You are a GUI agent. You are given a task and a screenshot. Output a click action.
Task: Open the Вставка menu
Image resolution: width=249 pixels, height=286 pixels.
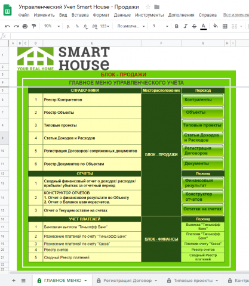[x=80, y=15]
